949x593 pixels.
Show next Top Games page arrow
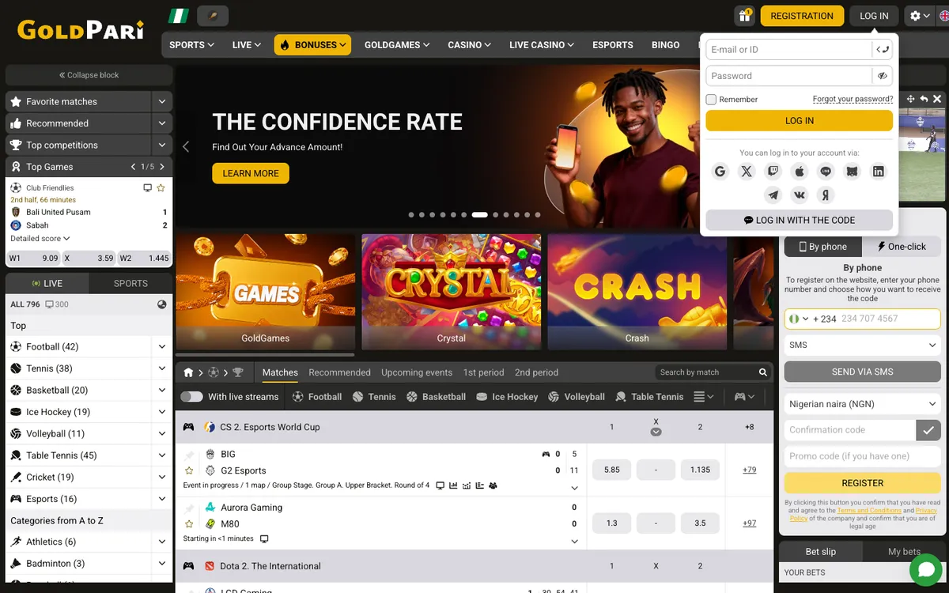[162, 167]
